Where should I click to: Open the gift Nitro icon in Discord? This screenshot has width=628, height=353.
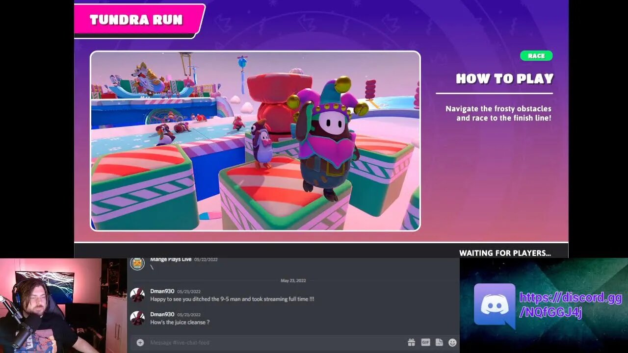tap(412, 343)
